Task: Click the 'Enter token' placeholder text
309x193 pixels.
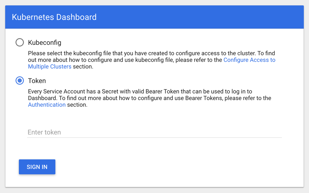Action: point(44,132)
